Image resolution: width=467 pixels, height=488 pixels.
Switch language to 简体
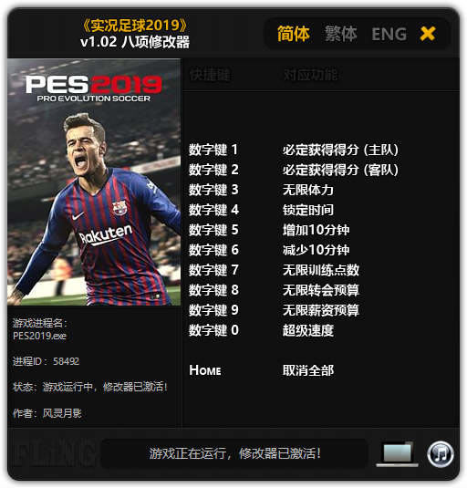point(294,34)
